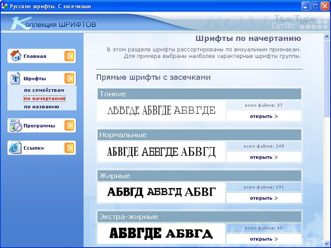Click the house icon next to Главная
The height and width of the screenshot is (248, 331).
point(16,56)
